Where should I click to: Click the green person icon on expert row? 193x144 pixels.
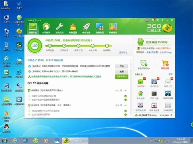click(29, 77)
